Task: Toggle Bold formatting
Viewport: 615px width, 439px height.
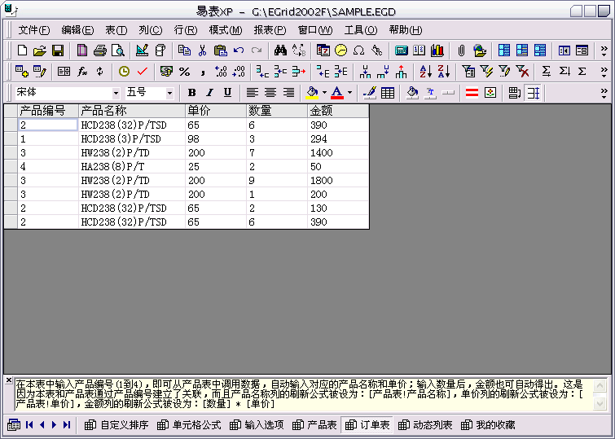Action: click(191, 93)
